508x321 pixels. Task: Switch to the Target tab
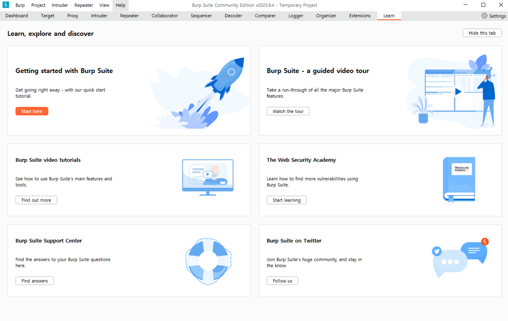[x=48, y=16]
